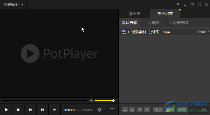Click the yellow corner marker of the playlist tab
The image size is (210, 115).
(x=180, y=10)
